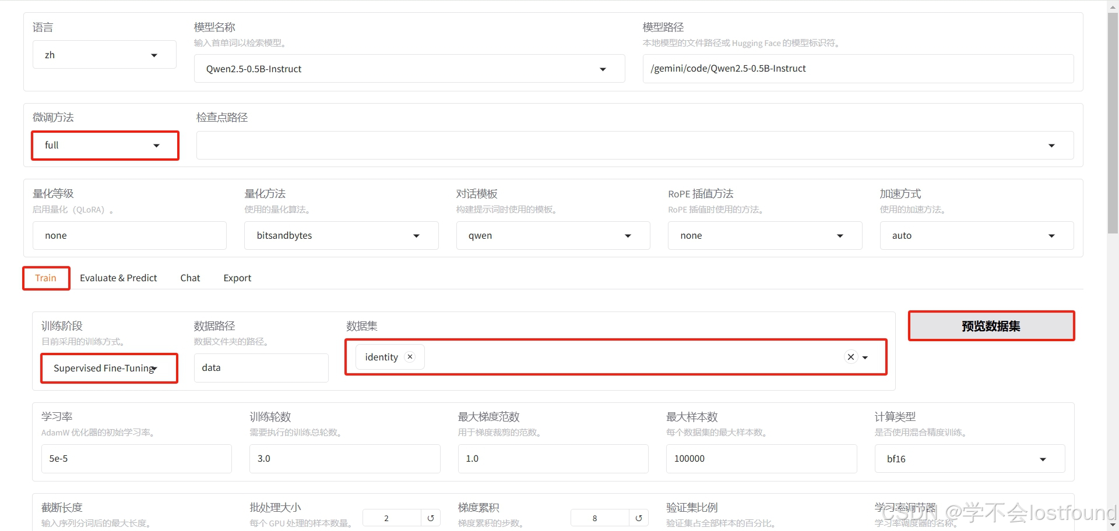Open the fine-tuning method full dropdown

(105, 146)
